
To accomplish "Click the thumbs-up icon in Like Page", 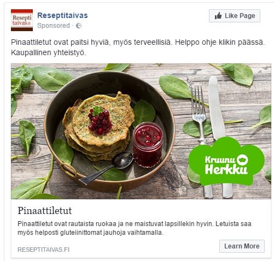I will point(218,16).
